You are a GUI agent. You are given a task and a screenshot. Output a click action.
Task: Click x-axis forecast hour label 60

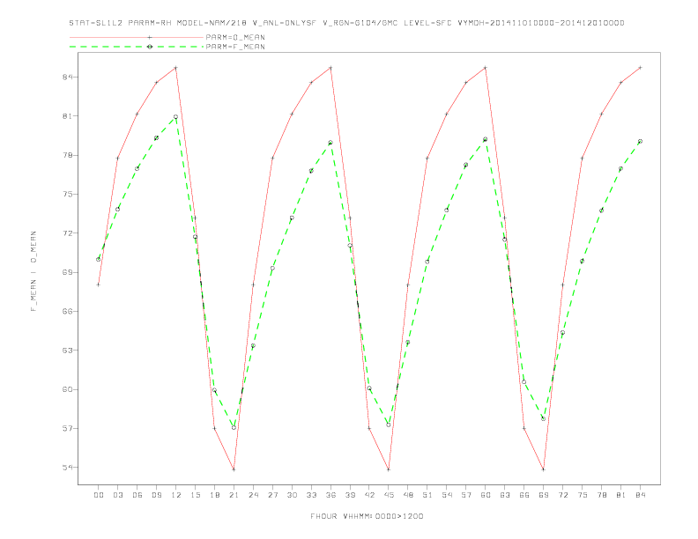(486, 495)
